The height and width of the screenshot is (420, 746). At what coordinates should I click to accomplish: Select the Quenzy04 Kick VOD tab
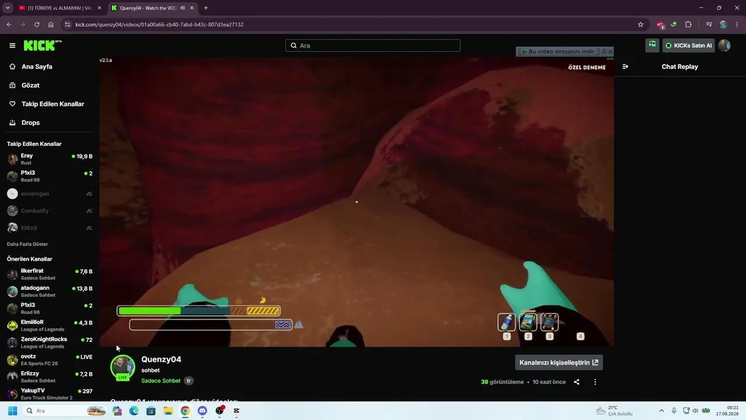153,8
